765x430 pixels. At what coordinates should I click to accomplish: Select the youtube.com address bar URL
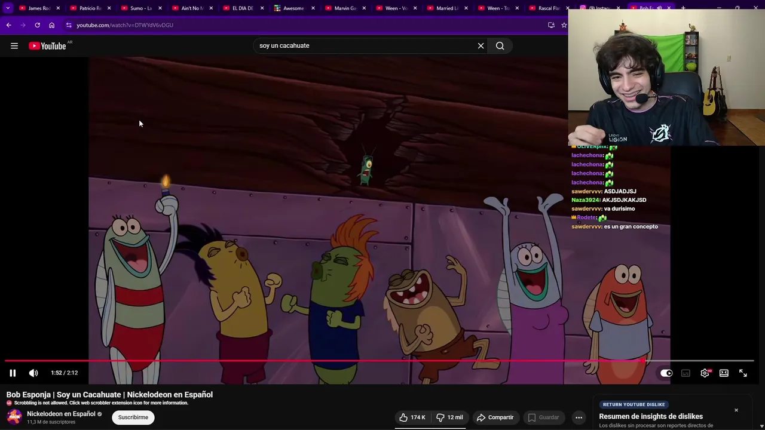pyautogui.click(x=125, y=25)
